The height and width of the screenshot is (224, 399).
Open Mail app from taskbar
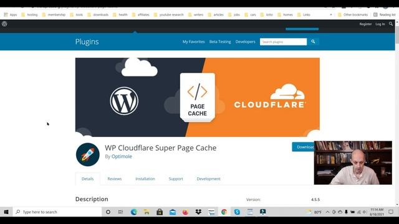[x=173, y=212]
